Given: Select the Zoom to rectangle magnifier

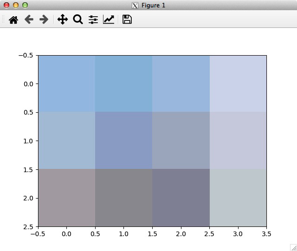Looking at the screenshot, I should 78,19.
